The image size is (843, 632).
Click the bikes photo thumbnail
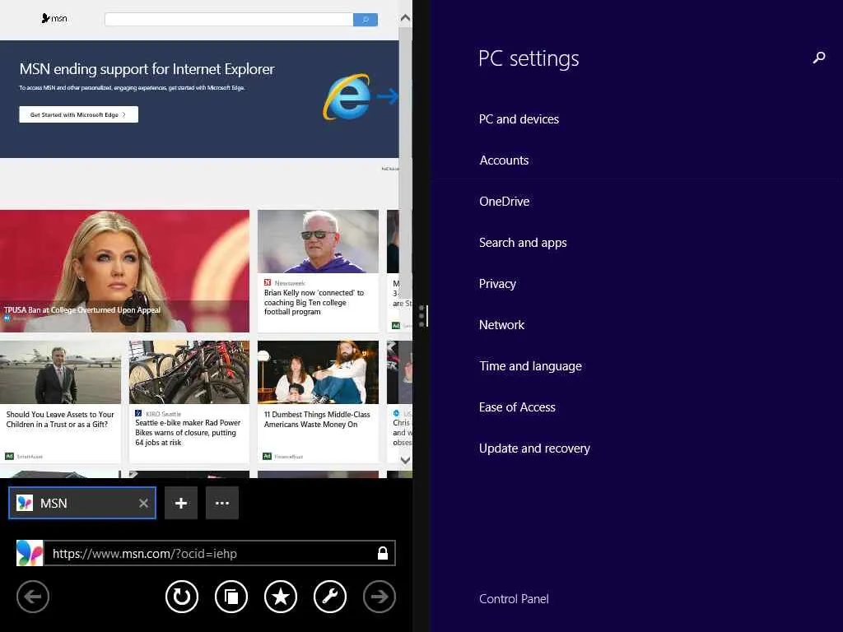(189, 372)
